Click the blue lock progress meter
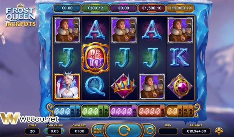Screen dimensions: 234x137 click(67, 111)
